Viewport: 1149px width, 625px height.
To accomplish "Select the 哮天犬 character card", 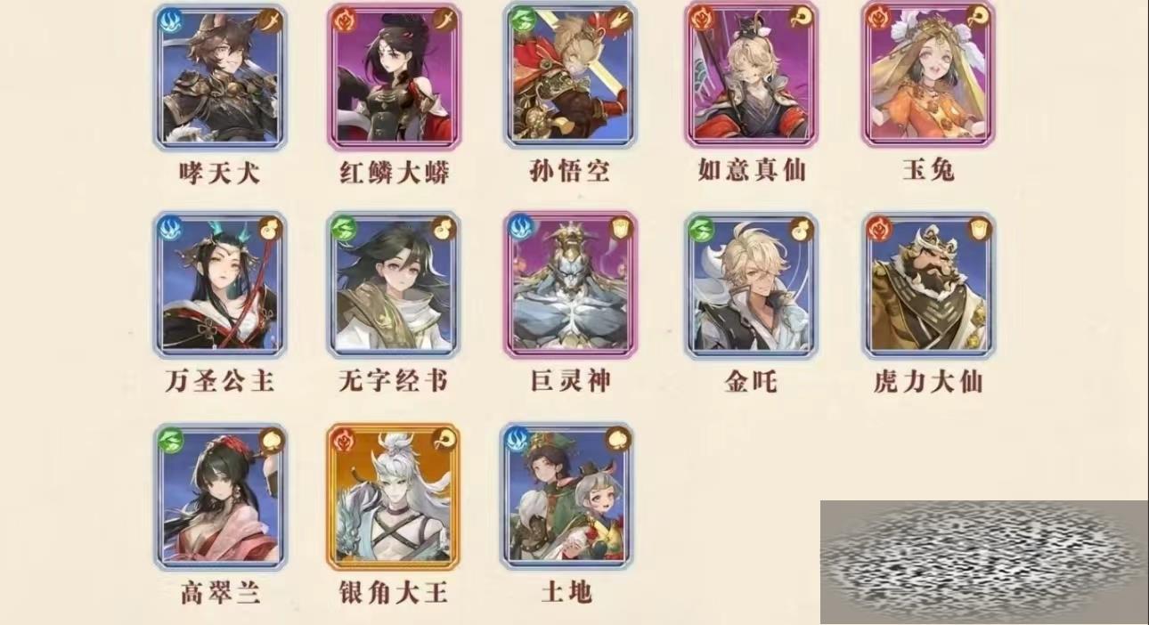I will click(x=219, y=77).
